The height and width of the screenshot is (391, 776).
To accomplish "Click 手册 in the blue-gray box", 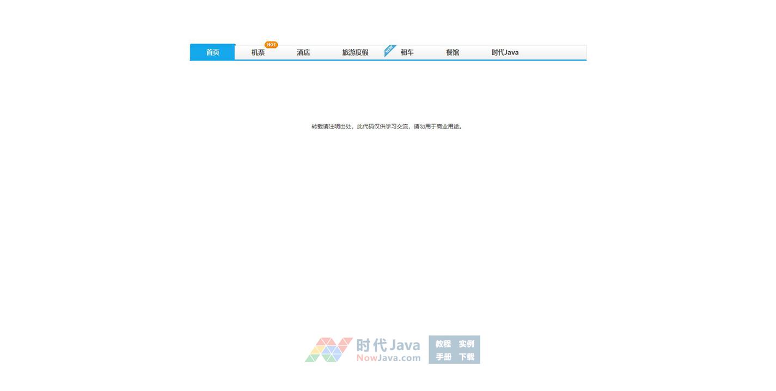I will [x=443, y=357].
